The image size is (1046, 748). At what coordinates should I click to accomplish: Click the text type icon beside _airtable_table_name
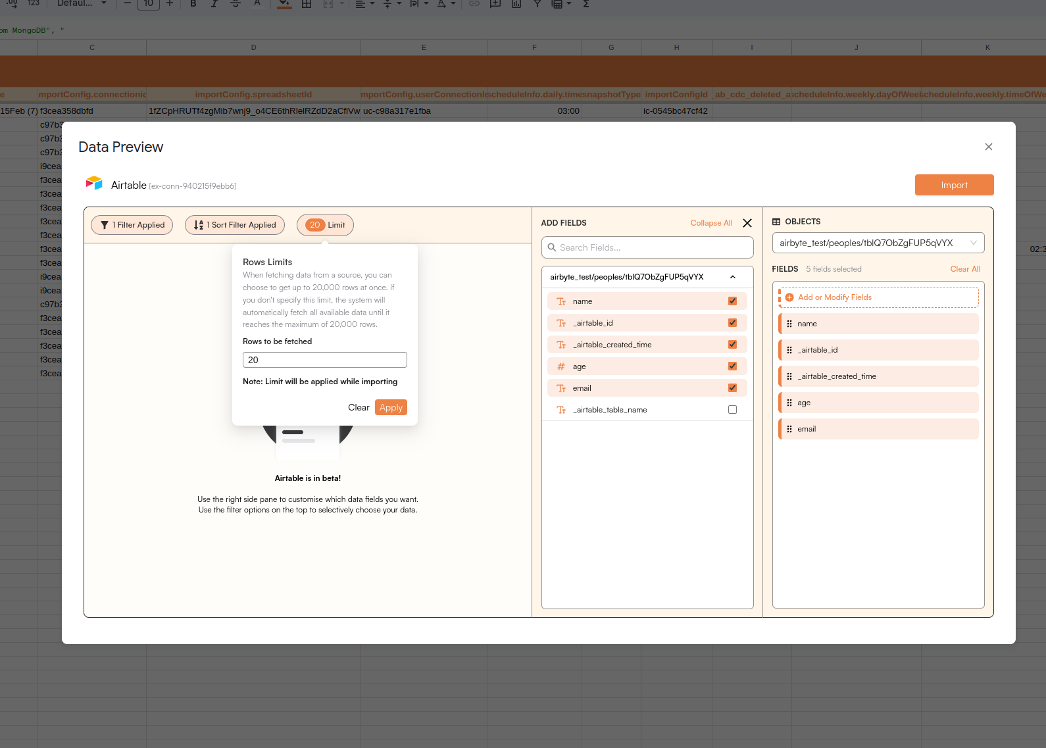click(561, 410)
